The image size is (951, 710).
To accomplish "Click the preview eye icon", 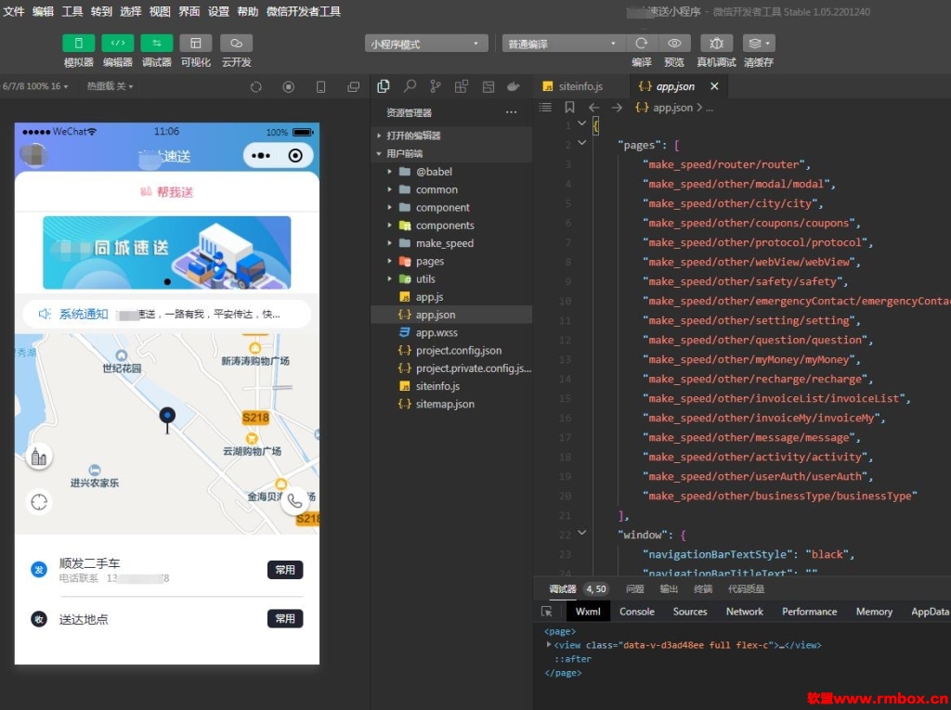I will pyautogui.click(x=674, y=44).
